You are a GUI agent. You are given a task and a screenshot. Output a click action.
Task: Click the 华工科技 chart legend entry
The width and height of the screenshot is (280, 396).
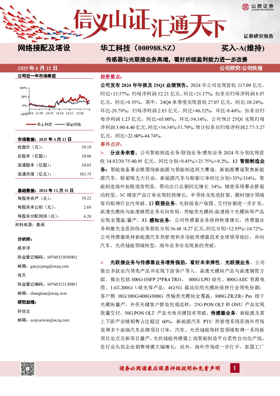point(39,124)
